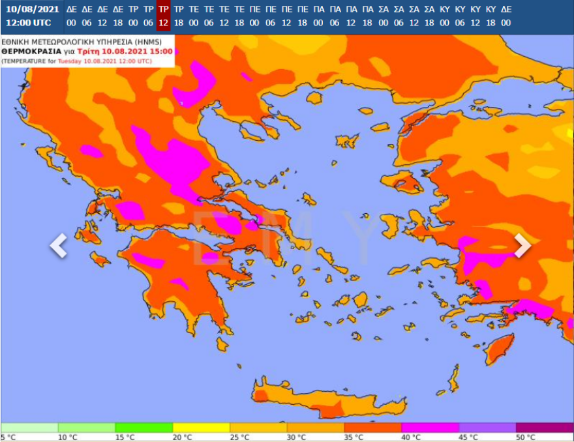Select the ΚΥ 06 forecast time
Image resolution: width=574 pixels, height=442 pixels.
460,16
